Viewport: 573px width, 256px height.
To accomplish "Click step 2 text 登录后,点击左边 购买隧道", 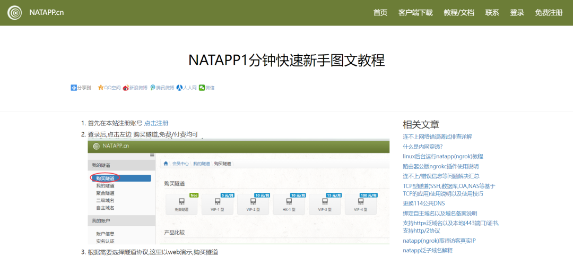I will 124,134.
